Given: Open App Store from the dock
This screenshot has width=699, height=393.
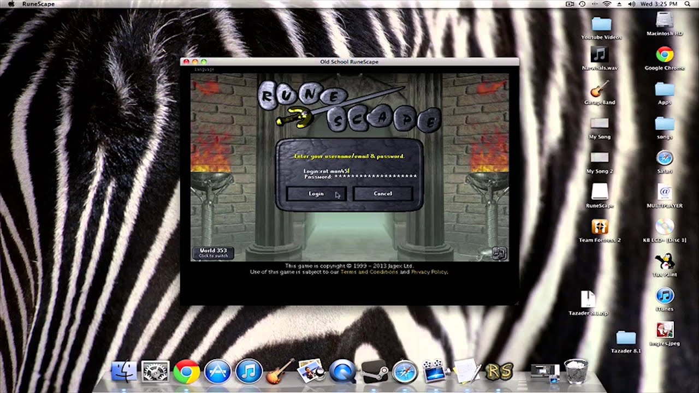Looking at the screenshot, I should [x=217, y=372].
